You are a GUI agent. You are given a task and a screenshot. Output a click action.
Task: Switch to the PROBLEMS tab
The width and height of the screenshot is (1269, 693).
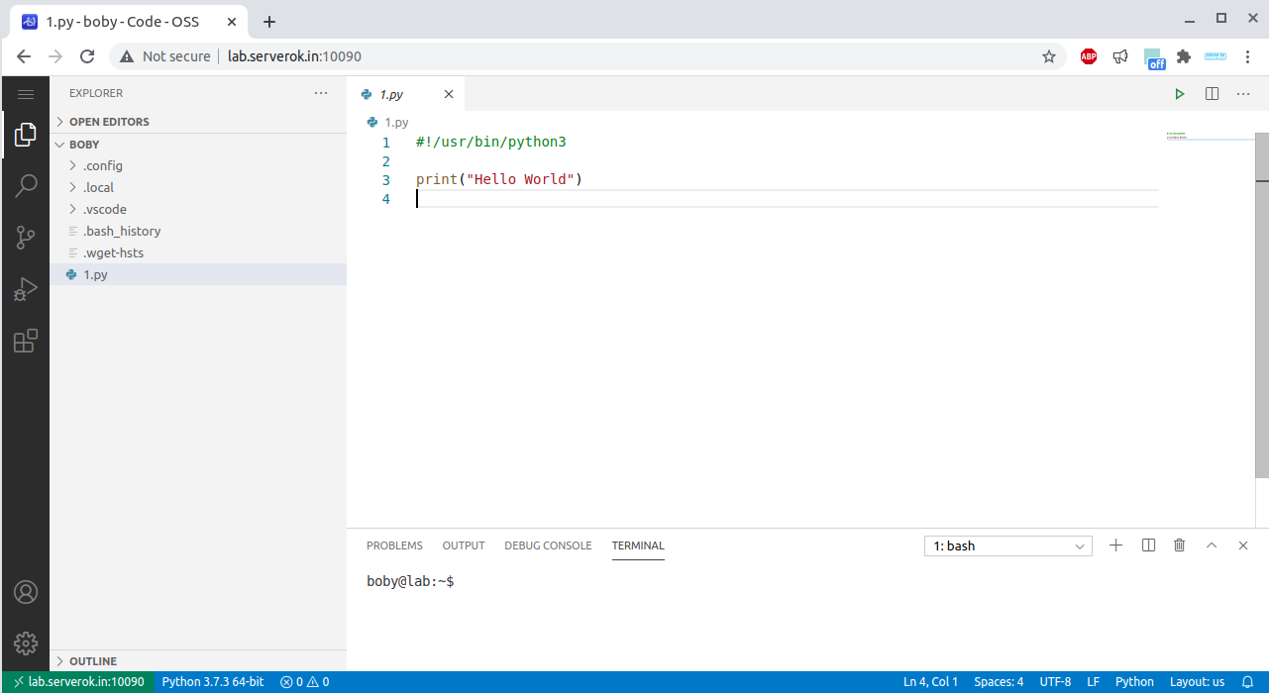click(x=394, y=545)
